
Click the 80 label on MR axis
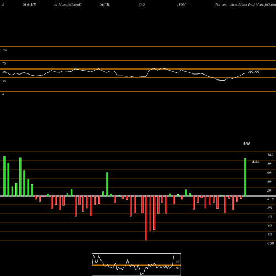coord(269,164)
